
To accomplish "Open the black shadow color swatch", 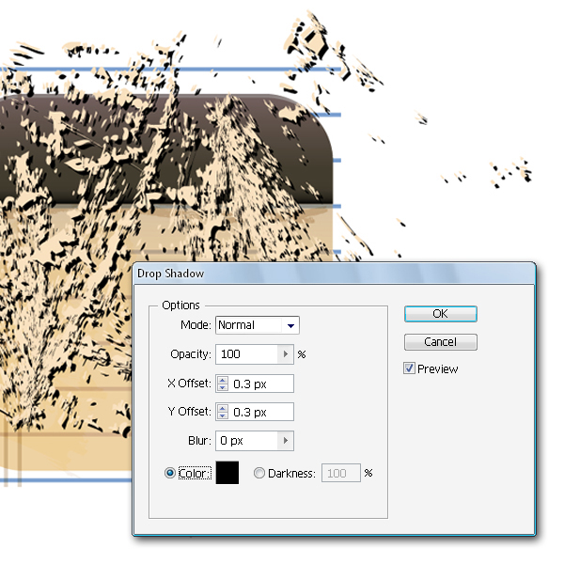I will 227,473.
